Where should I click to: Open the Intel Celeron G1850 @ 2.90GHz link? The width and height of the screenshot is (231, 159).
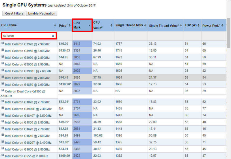(x=27, y=85)
